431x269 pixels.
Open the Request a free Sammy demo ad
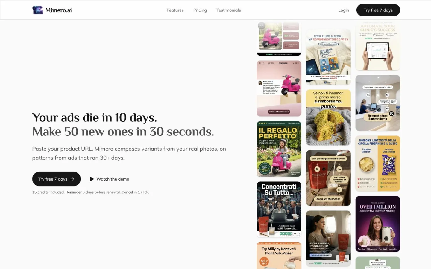click(x=378, y=103)
